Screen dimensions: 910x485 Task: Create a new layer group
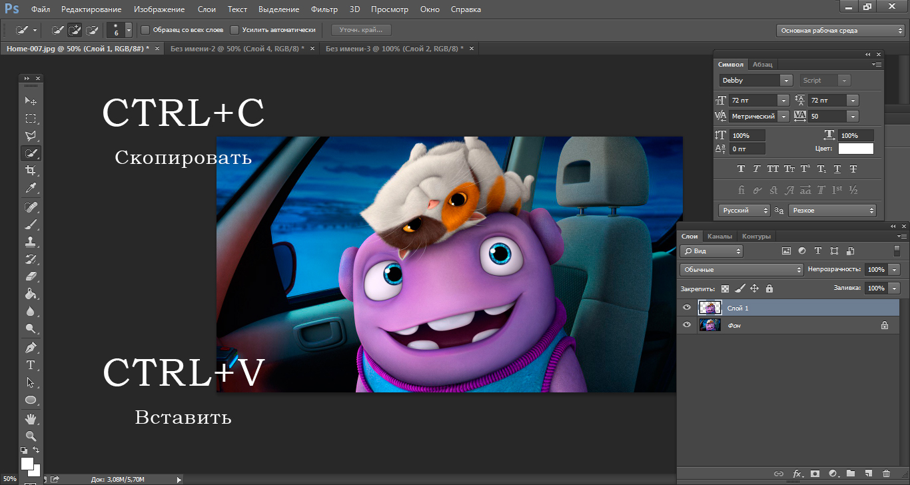tap(851, 474)
